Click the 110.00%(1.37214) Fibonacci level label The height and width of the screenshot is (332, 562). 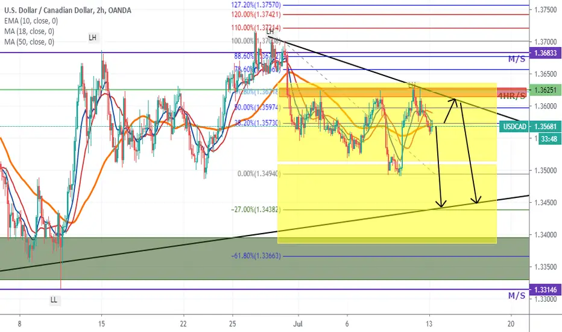pos(256,28)
